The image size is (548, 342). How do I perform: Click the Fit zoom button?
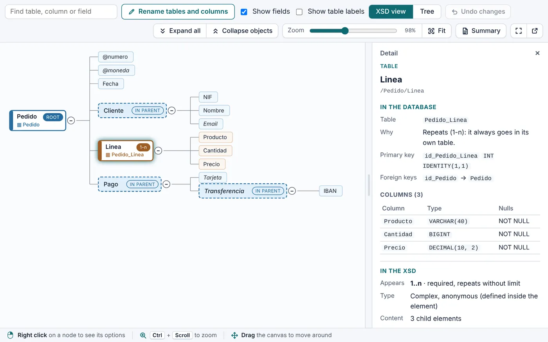[x=437, y=31]
